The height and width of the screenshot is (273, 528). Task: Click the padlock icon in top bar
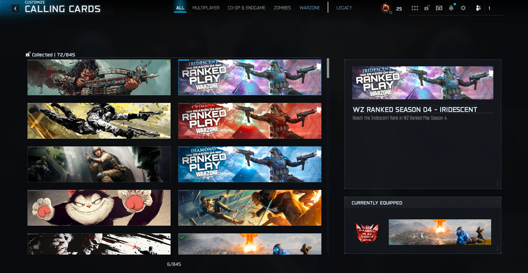click(427, 8)
